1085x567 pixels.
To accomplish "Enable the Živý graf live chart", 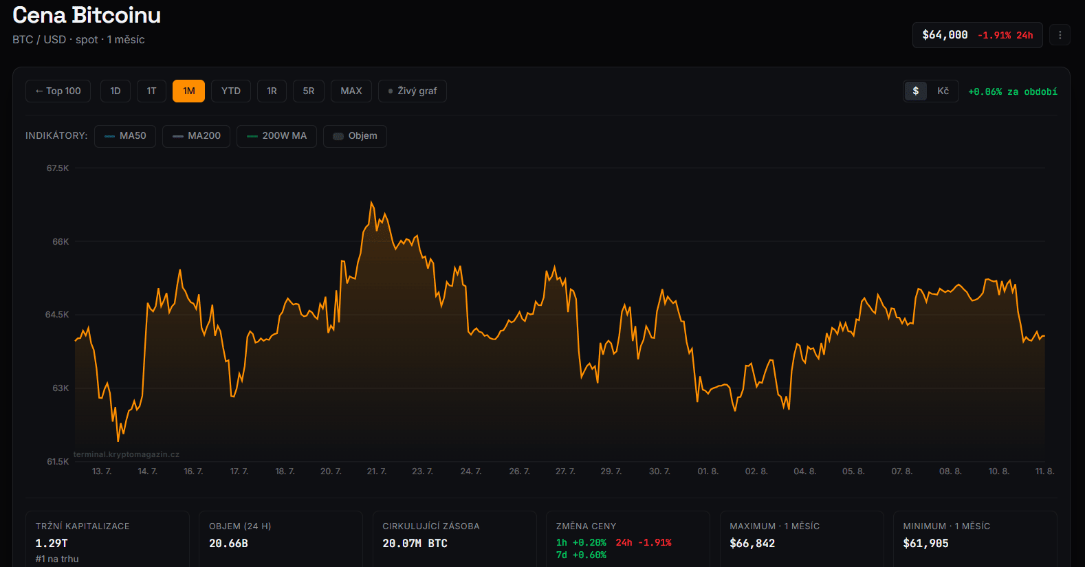I will tap(413, 91).
